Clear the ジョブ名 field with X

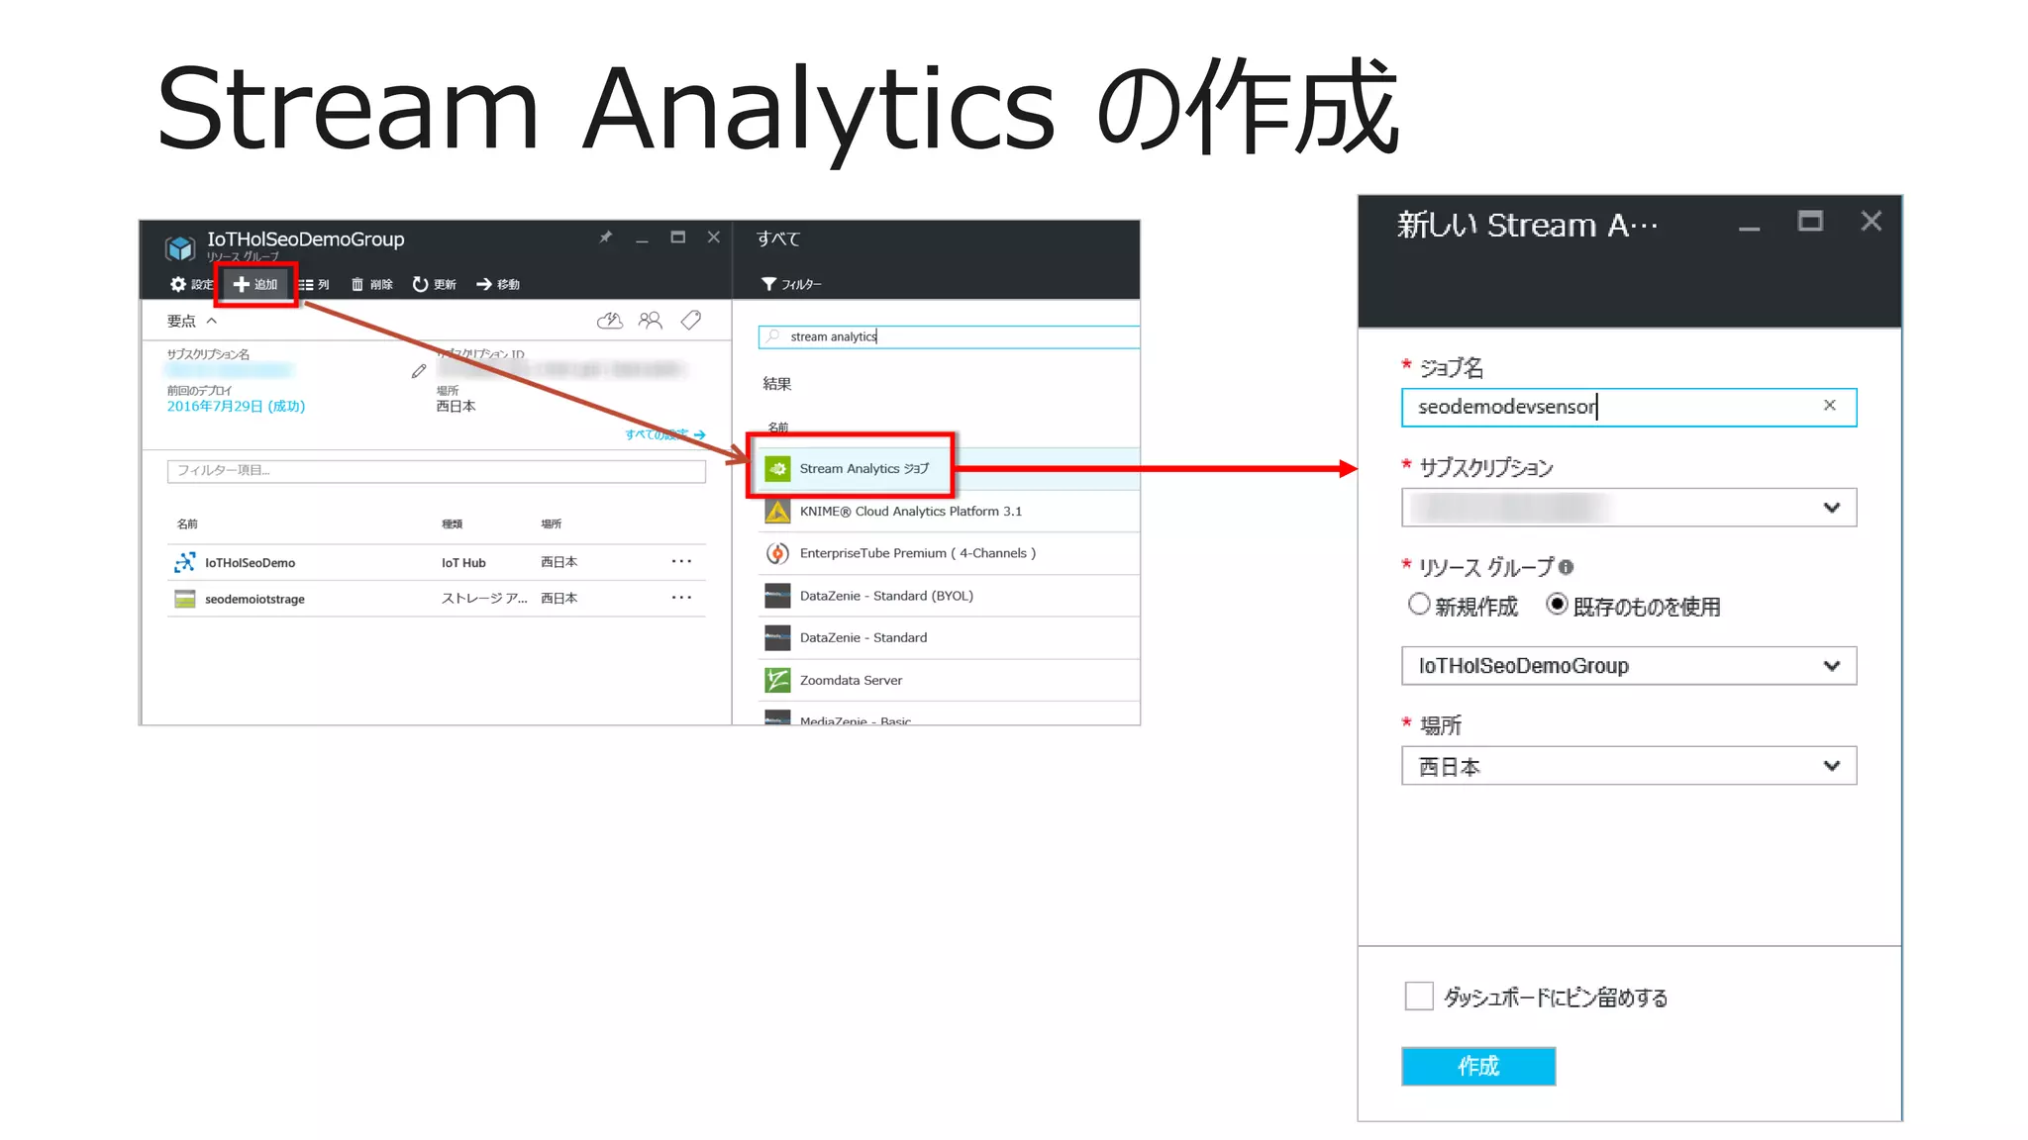coord(1829,406)
